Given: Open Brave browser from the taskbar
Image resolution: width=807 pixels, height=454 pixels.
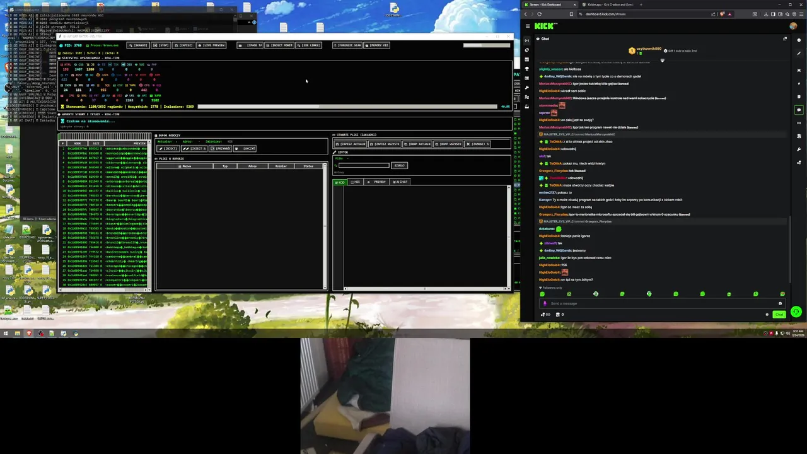Looking at the screenshot, I should pyautogui.click(x=29, y=334).
